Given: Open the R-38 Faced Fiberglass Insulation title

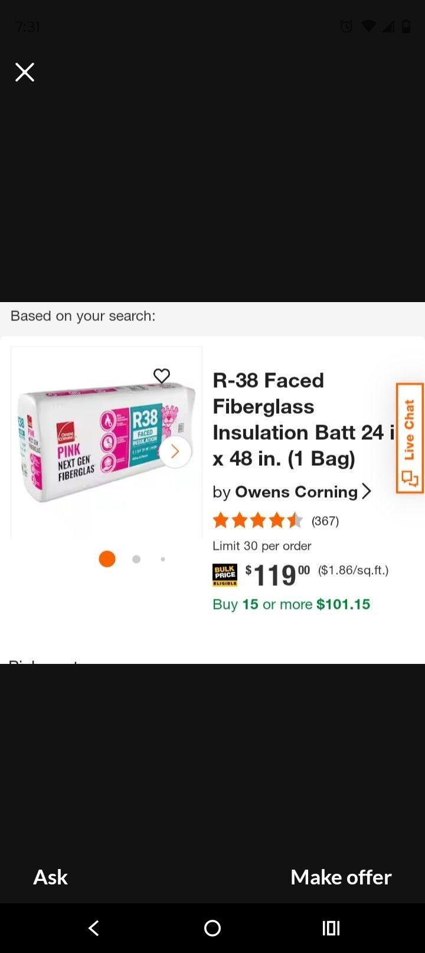Looking at the screenshot, I should point(301,419).
